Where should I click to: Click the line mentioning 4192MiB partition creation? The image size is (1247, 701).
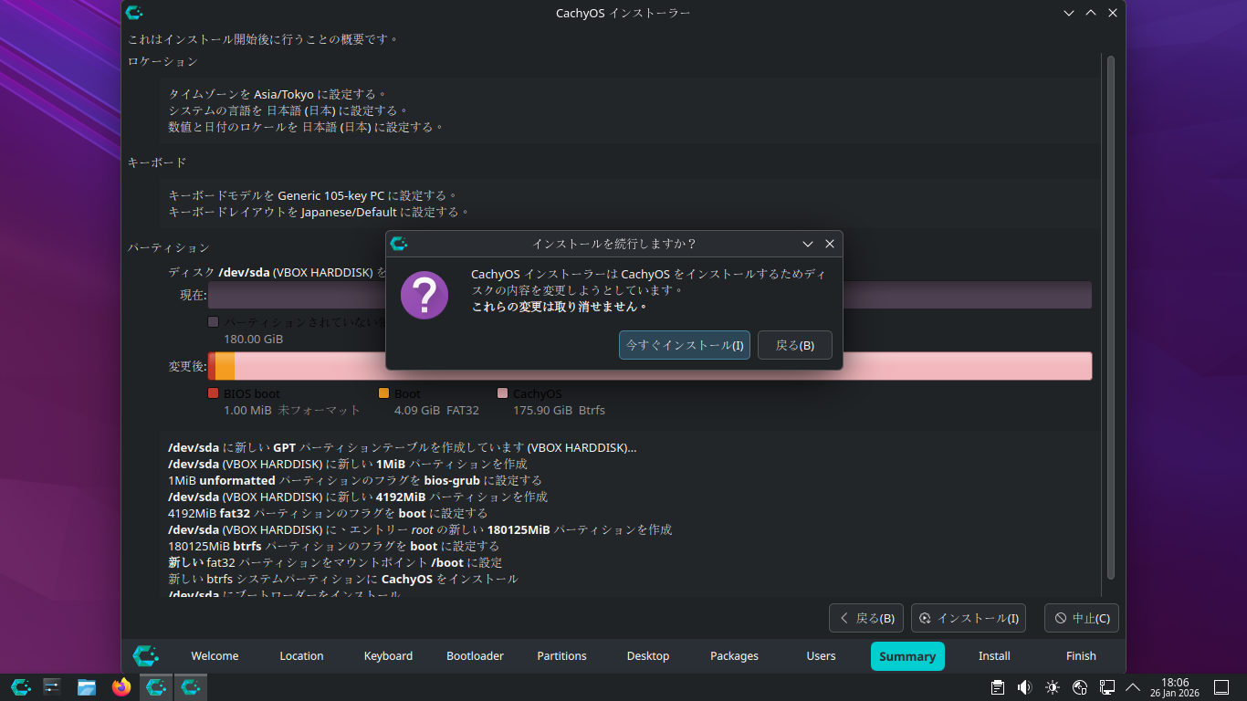click(358, 497)
